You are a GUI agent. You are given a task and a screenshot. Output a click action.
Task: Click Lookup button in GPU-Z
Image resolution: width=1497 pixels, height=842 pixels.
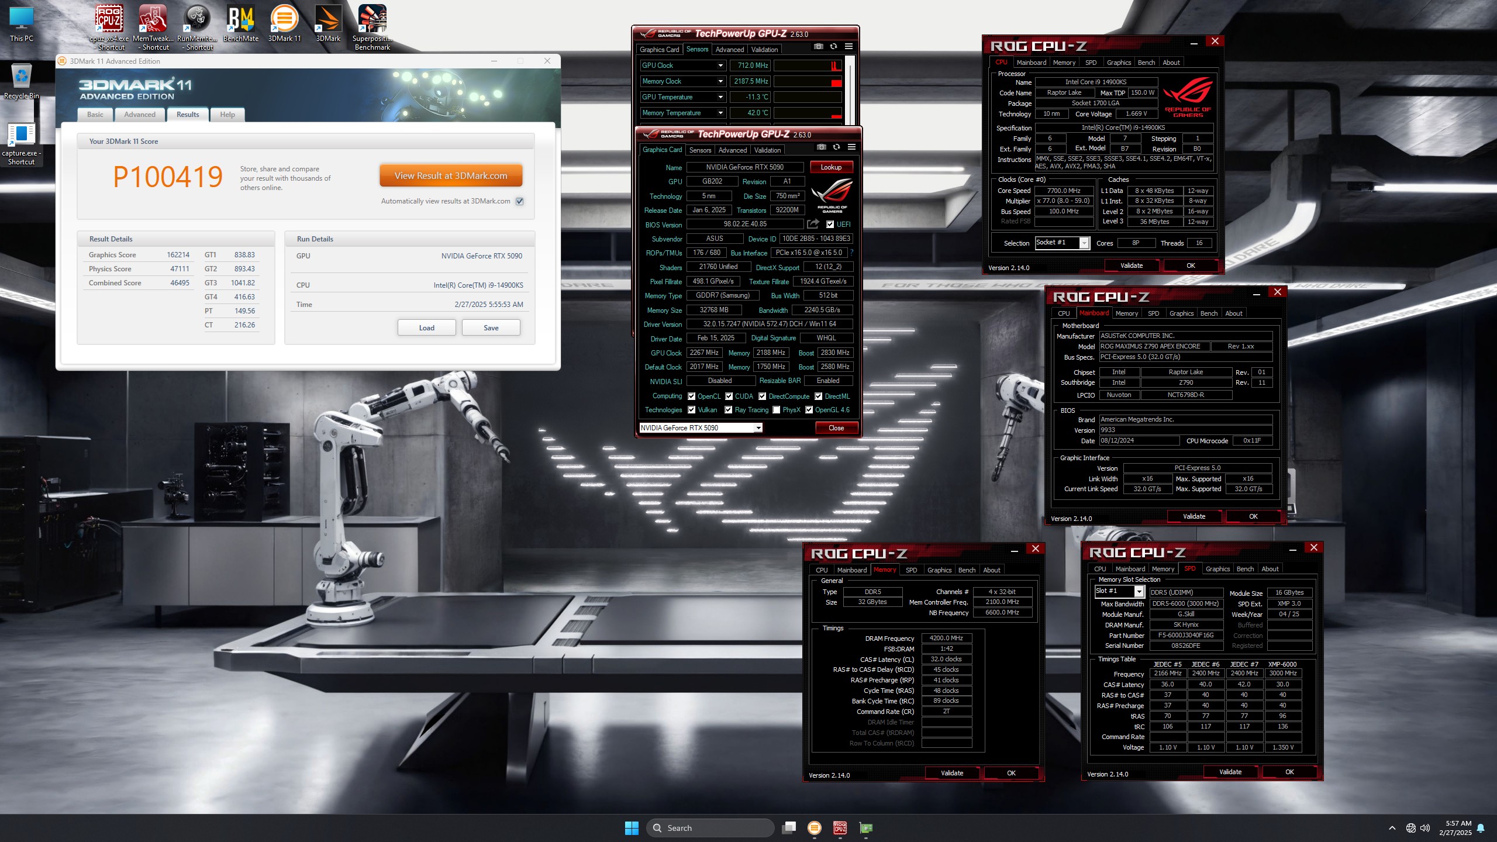coord(831,167)
